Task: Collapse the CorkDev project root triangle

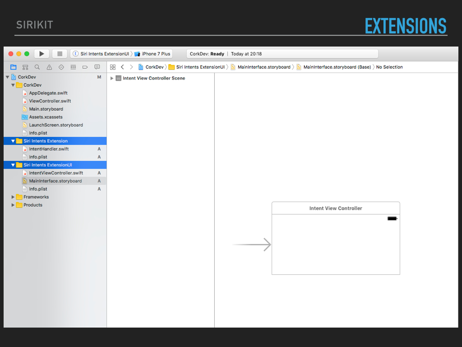Action: [7, 77]
